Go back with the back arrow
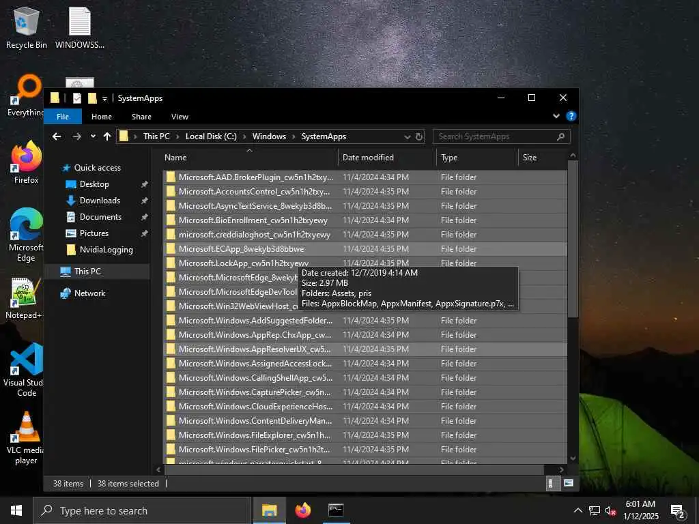The height and width of the screenshot is (524, 699). 57,136
